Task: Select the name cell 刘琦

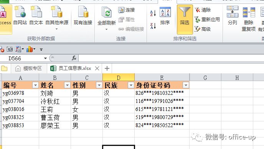Action: 55,93
